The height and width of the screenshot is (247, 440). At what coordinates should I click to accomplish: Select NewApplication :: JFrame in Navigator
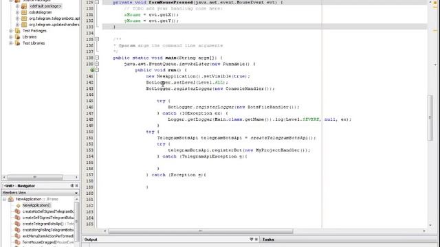(x=36, y=199)
